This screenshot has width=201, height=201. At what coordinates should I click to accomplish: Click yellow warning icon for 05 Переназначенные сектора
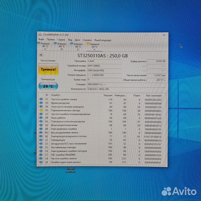[41, 110]
